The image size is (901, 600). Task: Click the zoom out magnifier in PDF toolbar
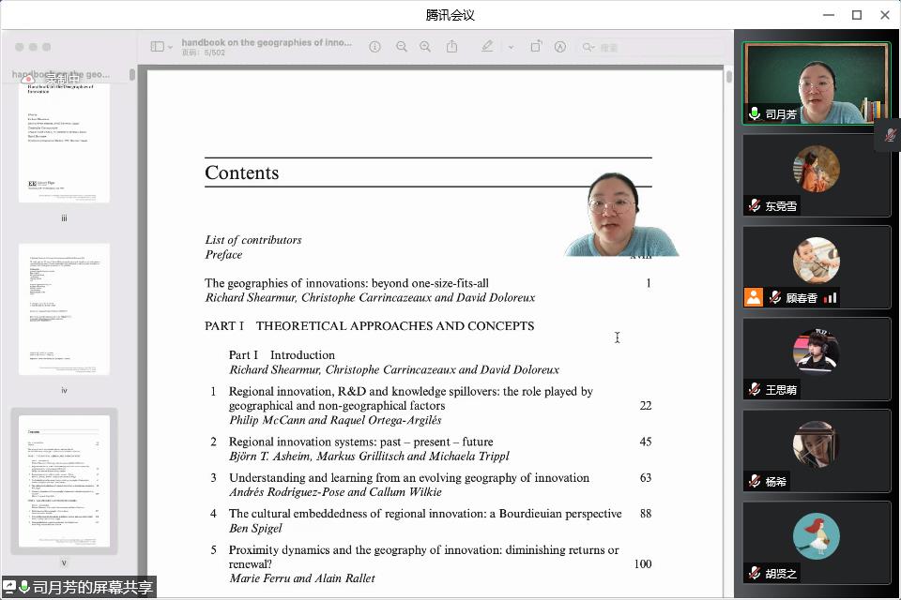pos(402,47)
